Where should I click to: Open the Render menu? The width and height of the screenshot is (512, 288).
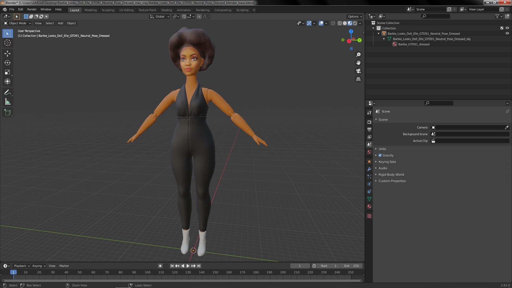(x=32, y=9)
